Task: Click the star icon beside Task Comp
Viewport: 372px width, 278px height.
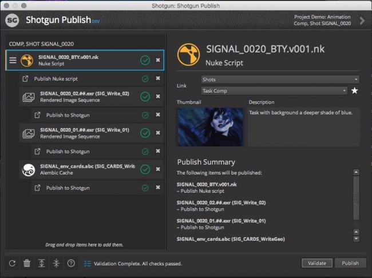Action: [x=355, y=90]
